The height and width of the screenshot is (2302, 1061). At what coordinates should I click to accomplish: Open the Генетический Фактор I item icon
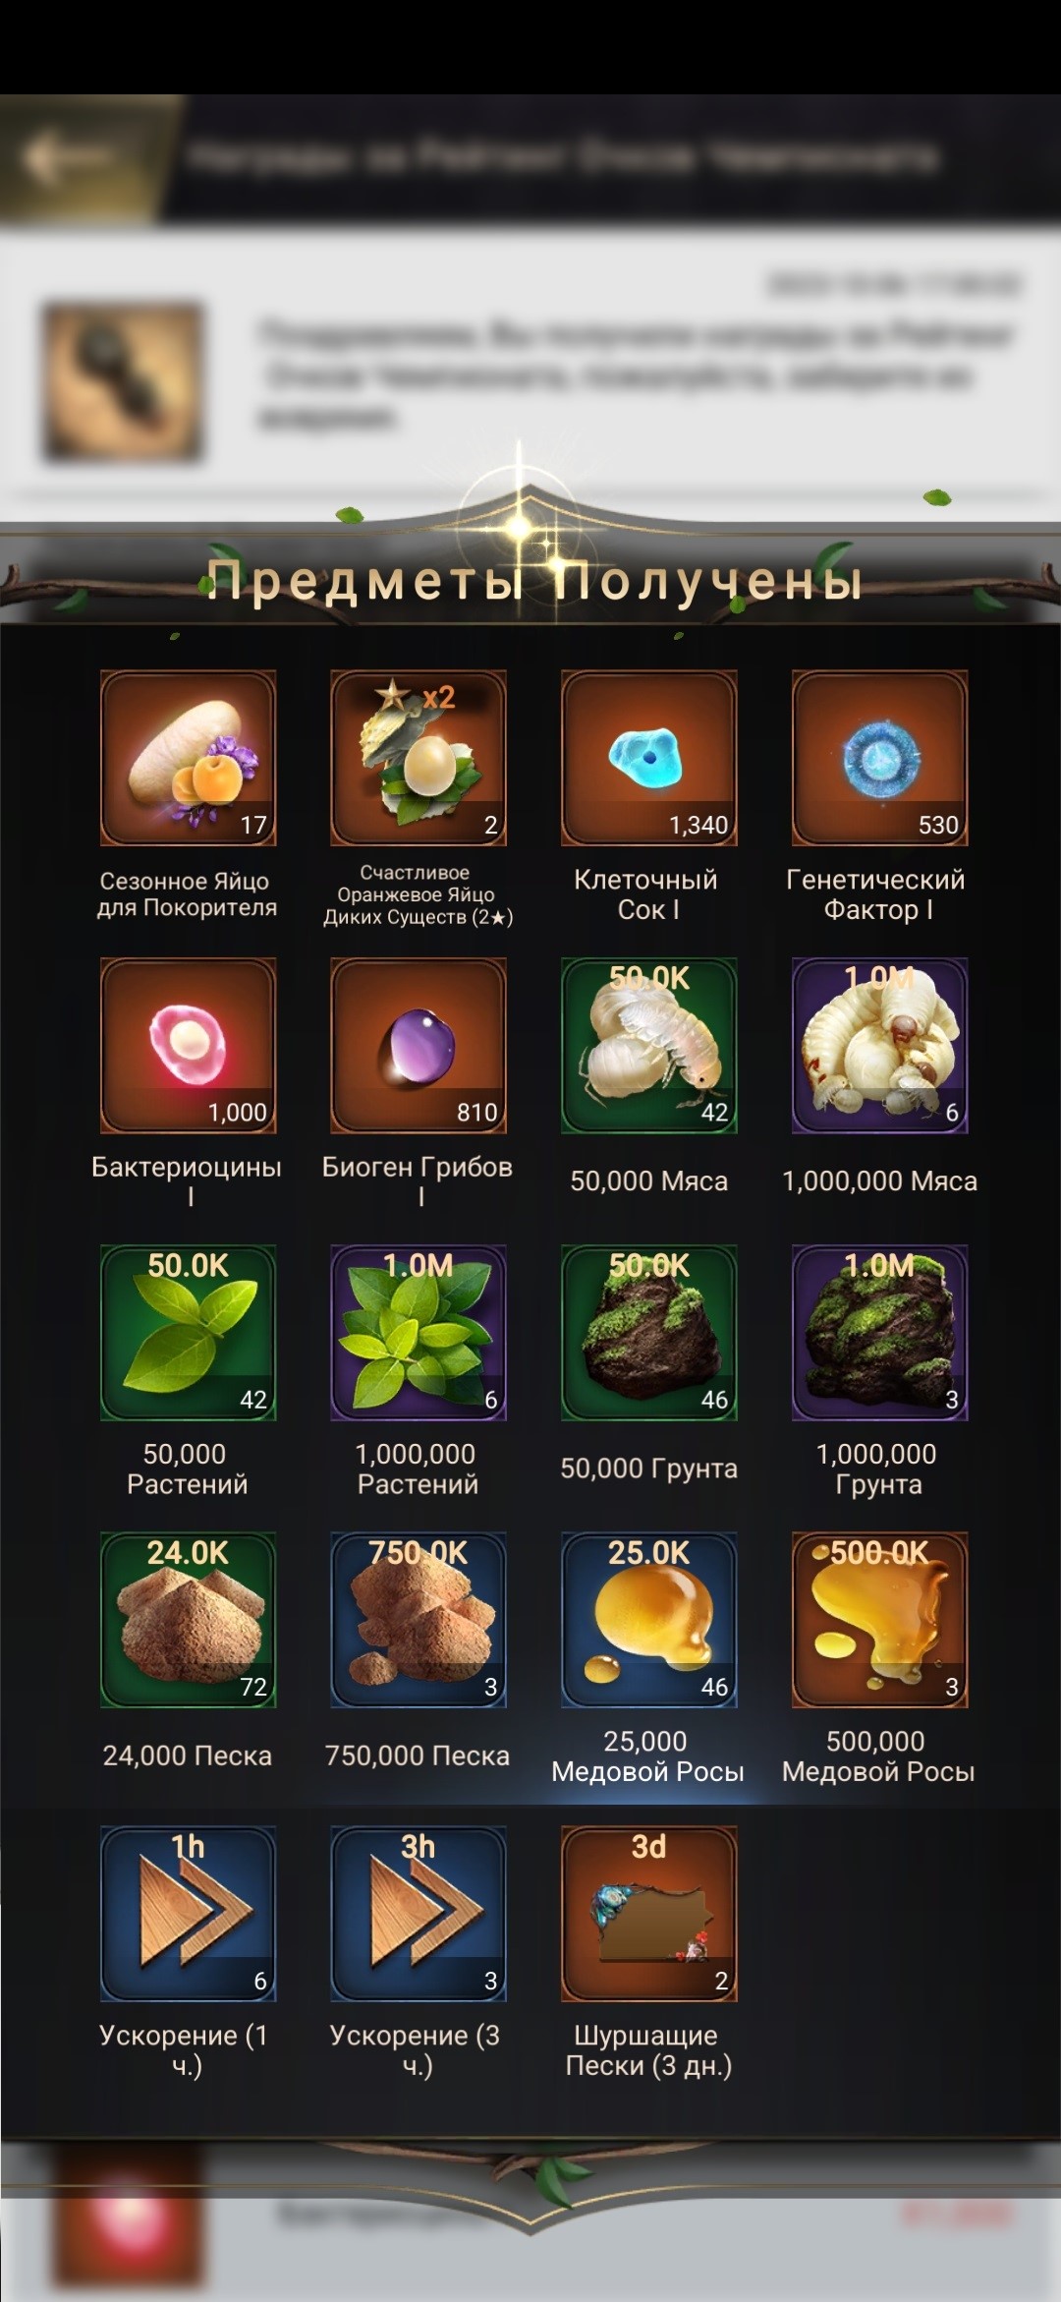point(880,758)
